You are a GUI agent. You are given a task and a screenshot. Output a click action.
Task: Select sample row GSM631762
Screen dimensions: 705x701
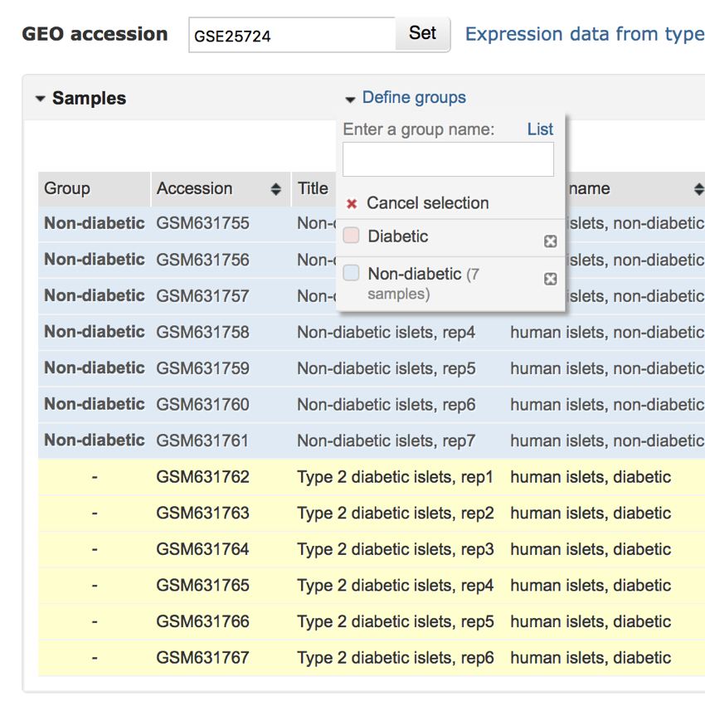202,477
